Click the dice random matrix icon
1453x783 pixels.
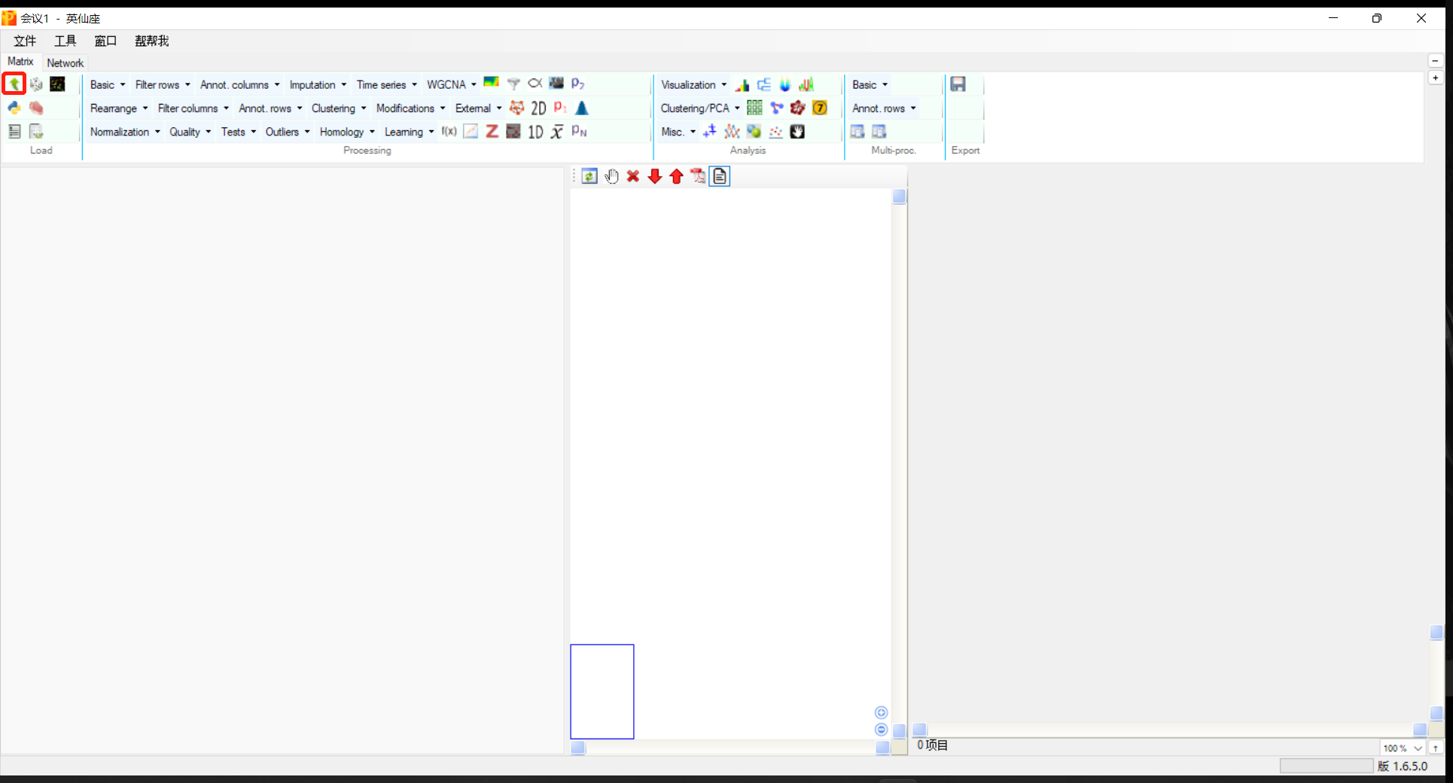(x=36, y=84)
